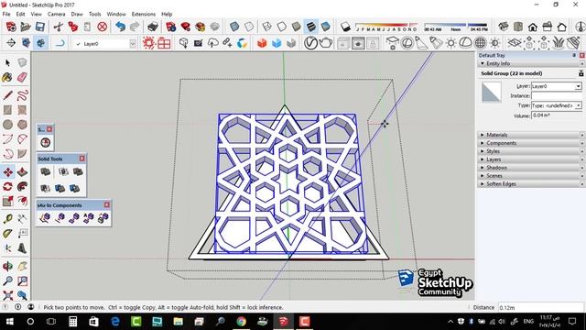
Task: Click the Distance measurement box
Action: tap(541, 308)
